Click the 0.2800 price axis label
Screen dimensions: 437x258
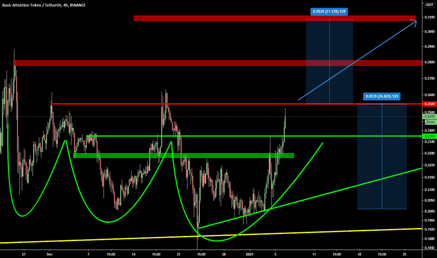(429, 62)
